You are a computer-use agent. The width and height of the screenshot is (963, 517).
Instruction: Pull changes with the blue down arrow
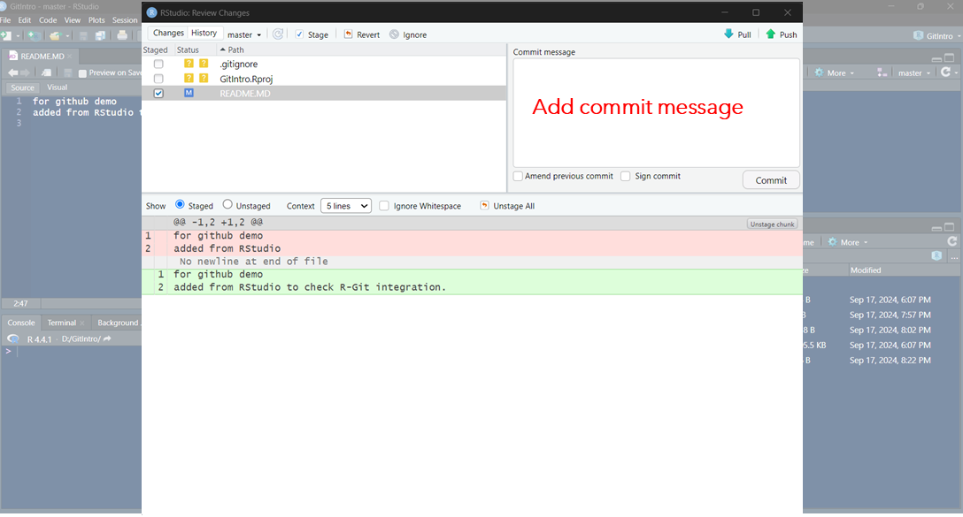728,34
